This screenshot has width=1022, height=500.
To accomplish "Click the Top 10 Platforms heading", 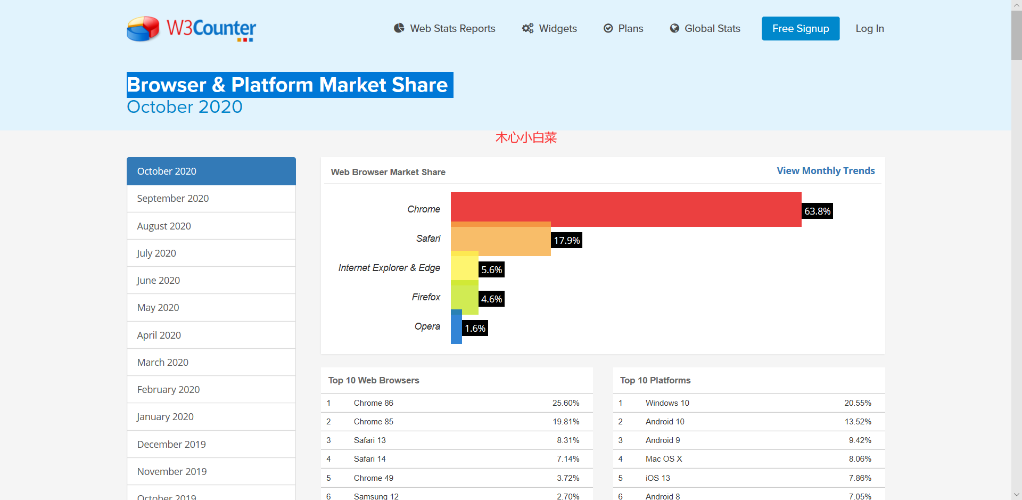I will point(655,380).
